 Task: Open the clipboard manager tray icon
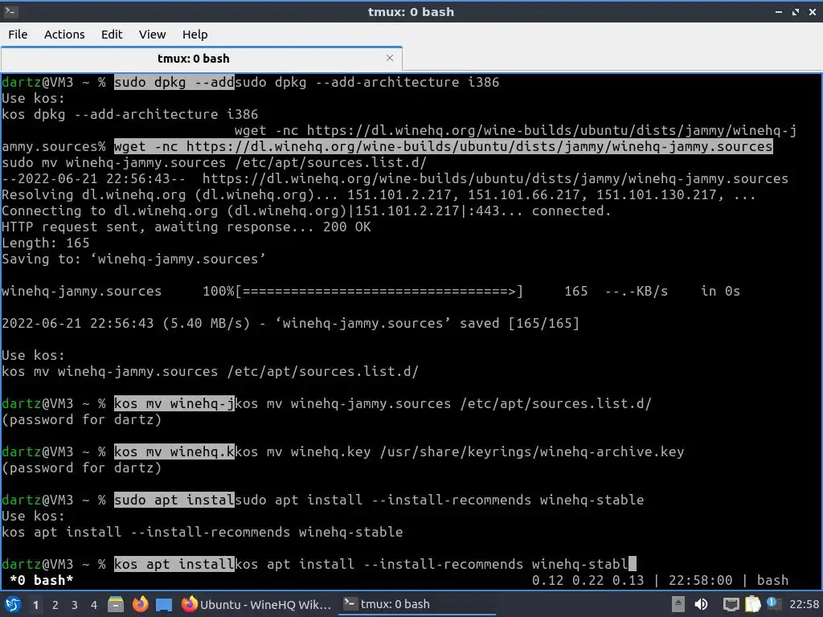752,604
